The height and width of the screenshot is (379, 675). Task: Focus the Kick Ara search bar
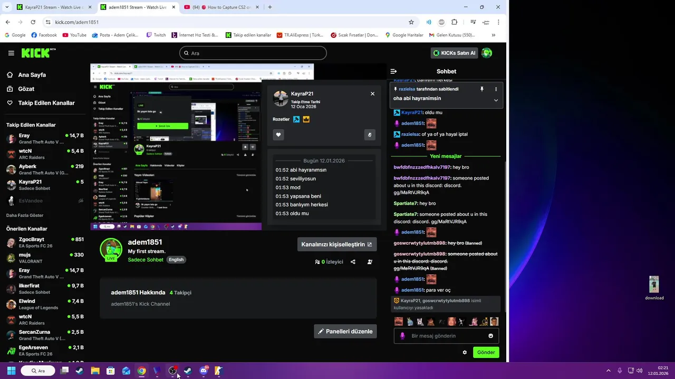[253, 53]
